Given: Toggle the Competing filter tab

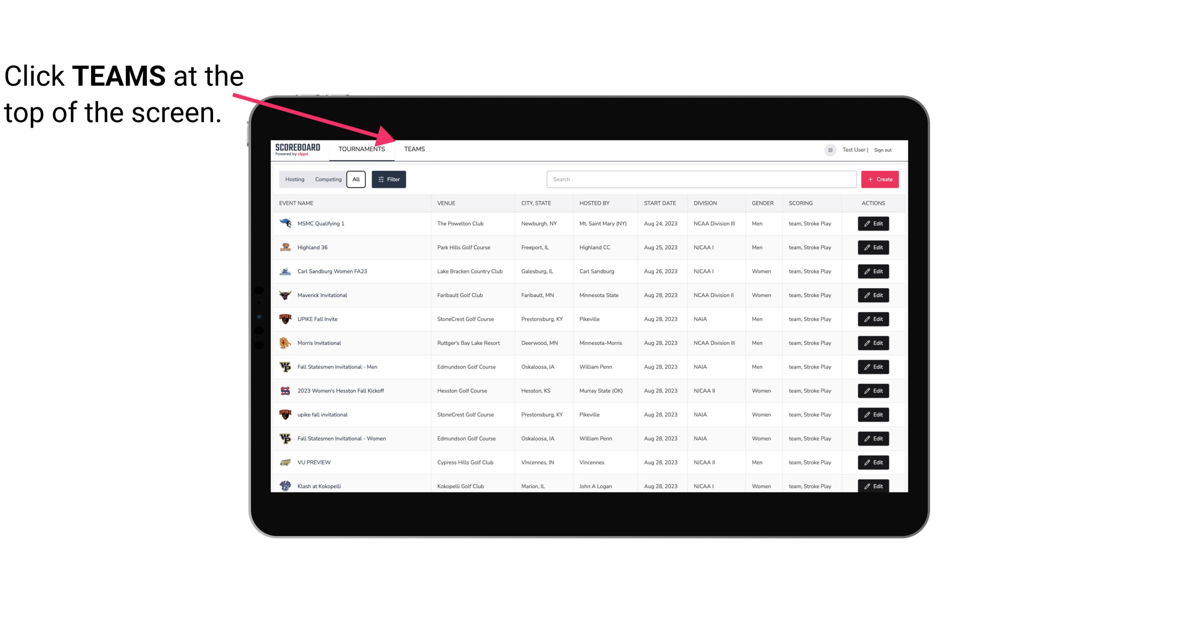Looking at the screenshot, I should coord(328,179).
